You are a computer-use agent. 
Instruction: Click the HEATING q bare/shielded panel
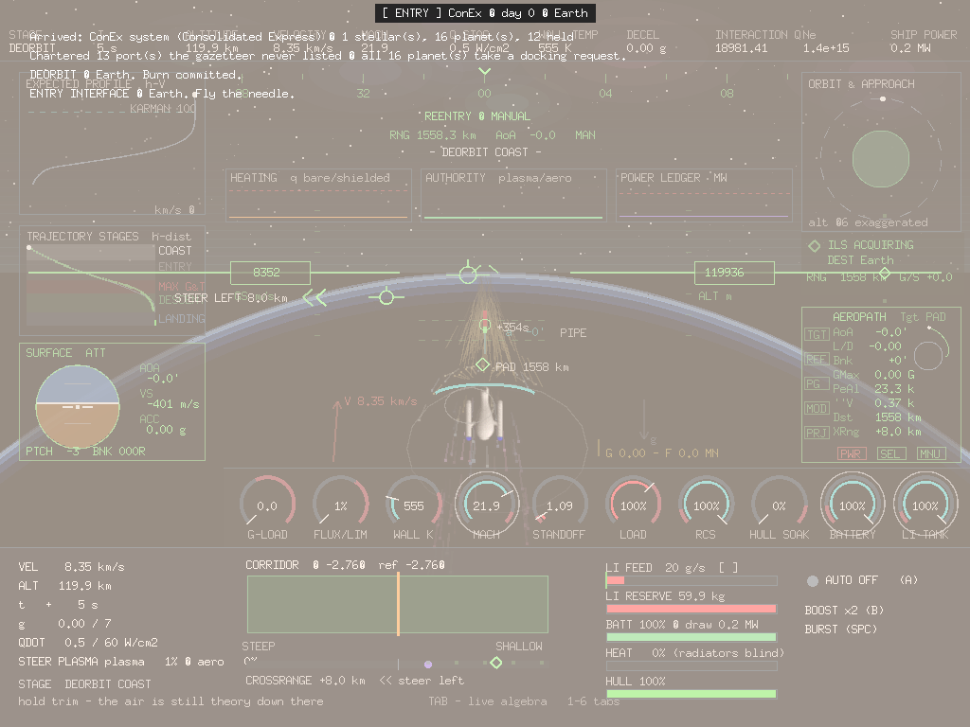318,195
